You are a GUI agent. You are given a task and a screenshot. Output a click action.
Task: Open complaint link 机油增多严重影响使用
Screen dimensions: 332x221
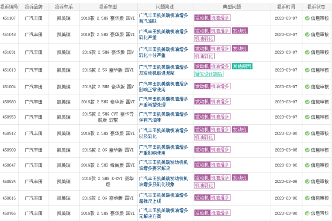tap(163, 150)
